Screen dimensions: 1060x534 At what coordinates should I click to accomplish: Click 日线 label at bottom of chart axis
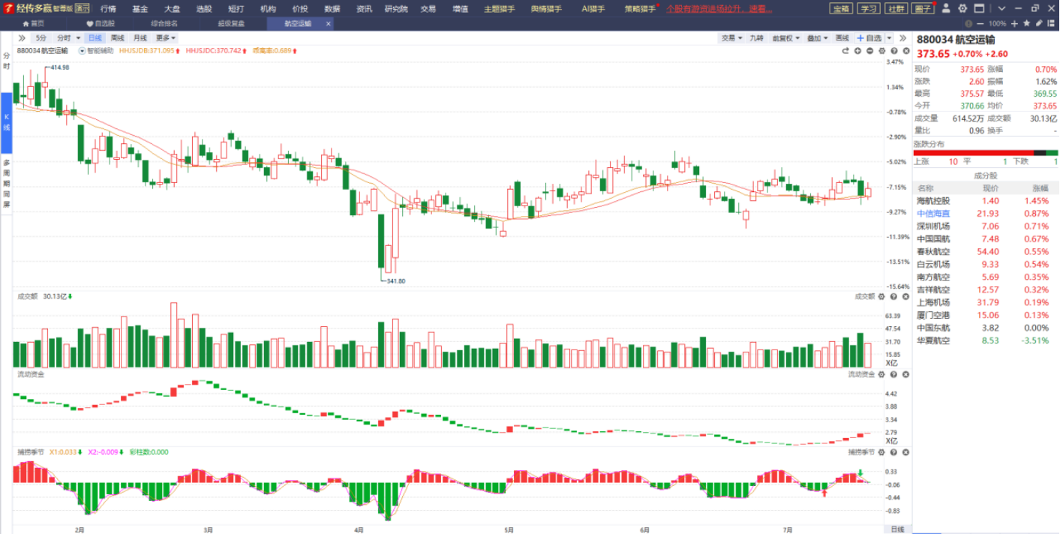click(898, 529)
